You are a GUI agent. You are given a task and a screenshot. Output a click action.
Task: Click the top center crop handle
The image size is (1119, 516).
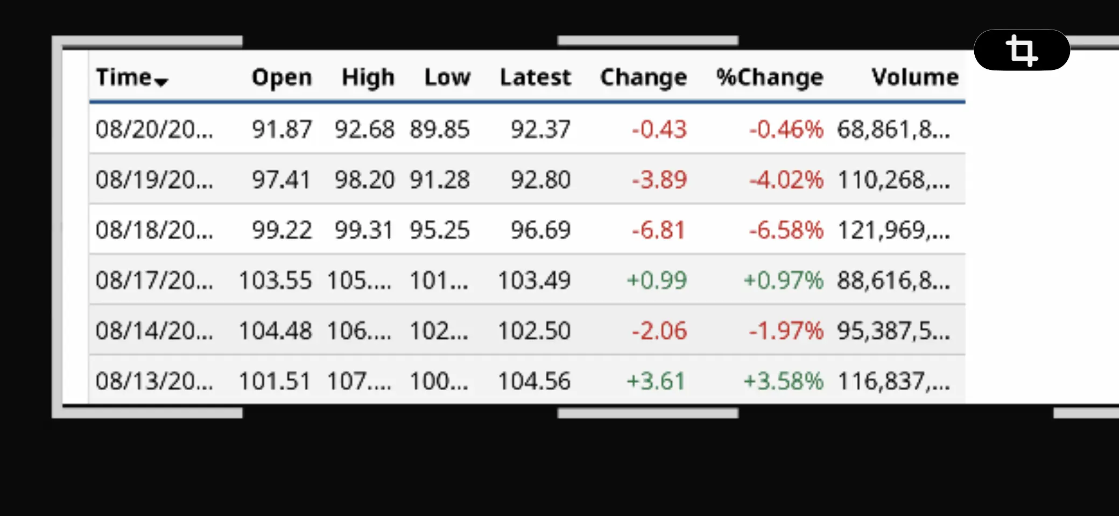[x=648, y=41]
